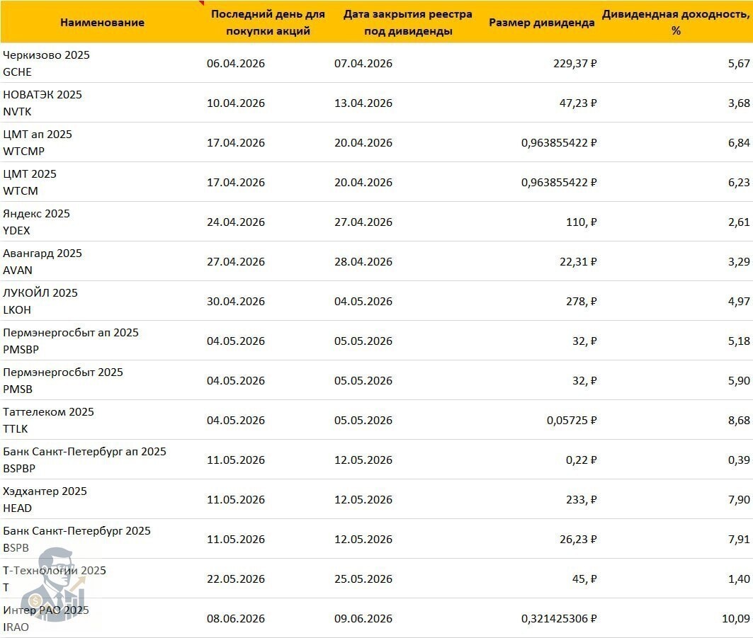The image size is (753, 638).
Task: Click the Размер дивиденда column header
Action: click(542, 22)
